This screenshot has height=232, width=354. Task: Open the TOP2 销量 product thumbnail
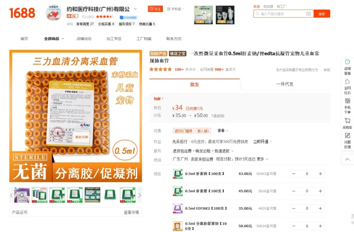225,15
